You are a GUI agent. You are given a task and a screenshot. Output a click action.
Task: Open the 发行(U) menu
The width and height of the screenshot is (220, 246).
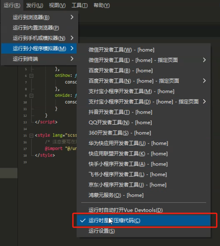(x=34, y=5)
